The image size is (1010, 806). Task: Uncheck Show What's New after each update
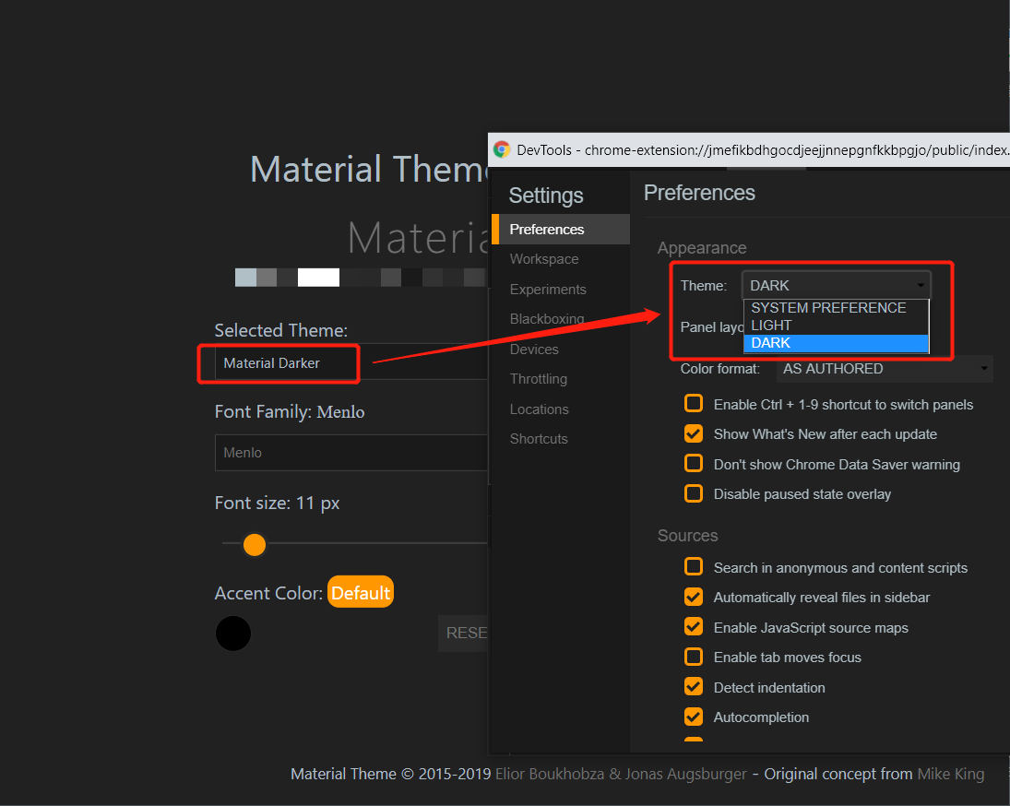pos(693,433)
